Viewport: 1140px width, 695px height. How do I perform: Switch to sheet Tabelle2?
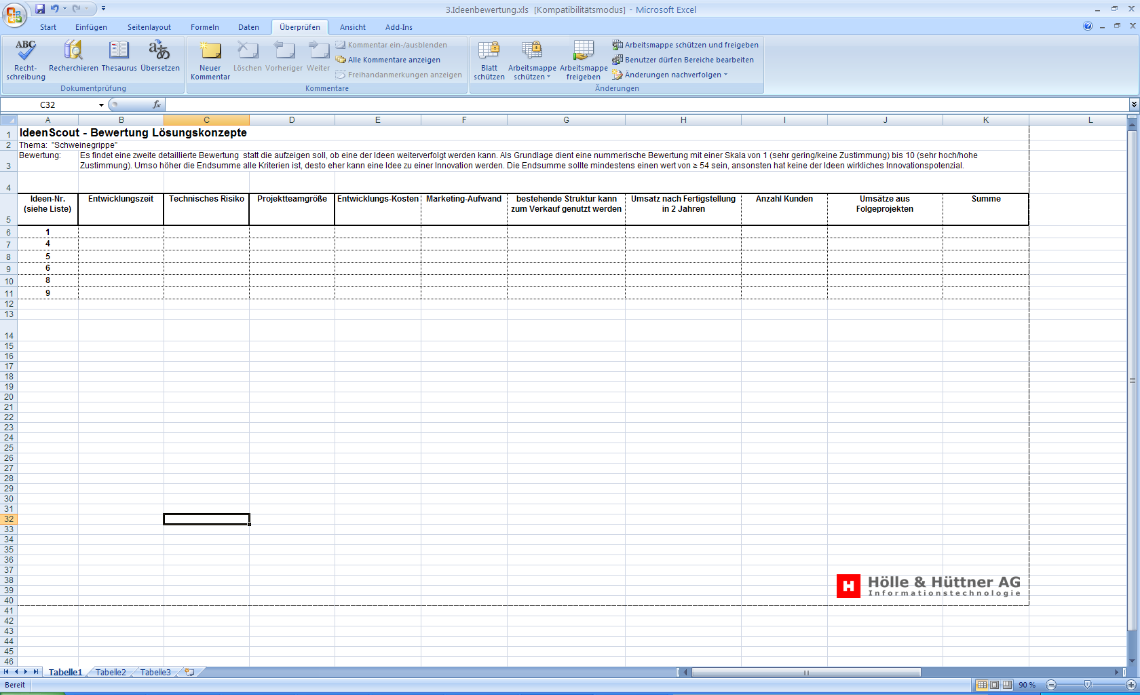pyautogui.click(x=111, y=673)
